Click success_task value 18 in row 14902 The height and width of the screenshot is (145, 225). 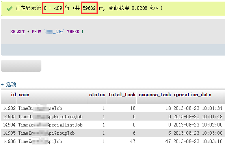pyautogui.click(x=168, y=108)
